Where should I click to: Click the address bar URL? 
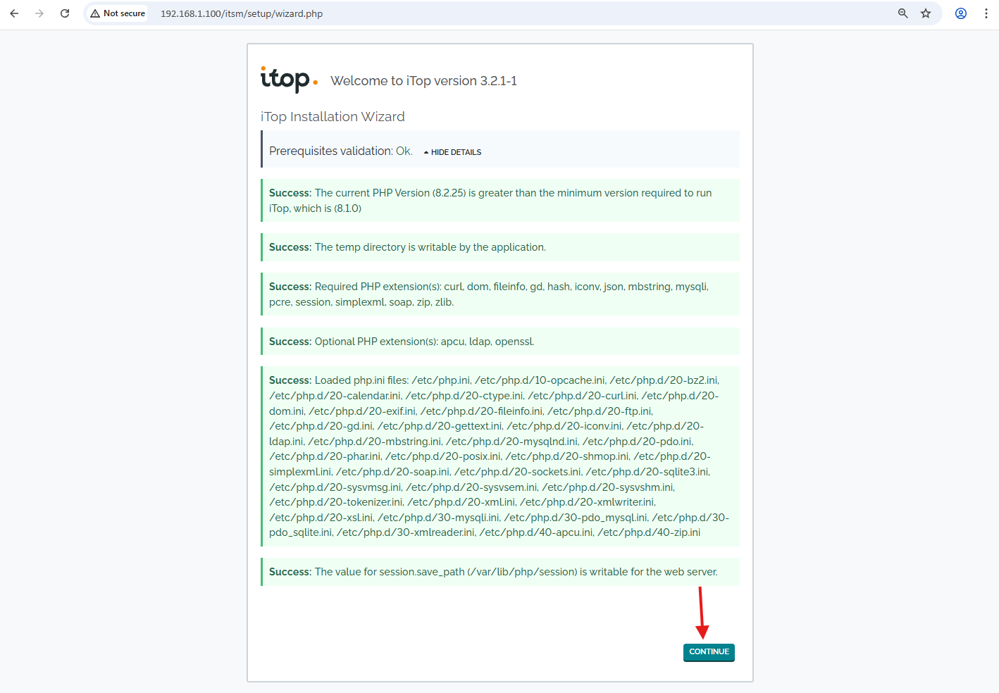pos(242,13)
